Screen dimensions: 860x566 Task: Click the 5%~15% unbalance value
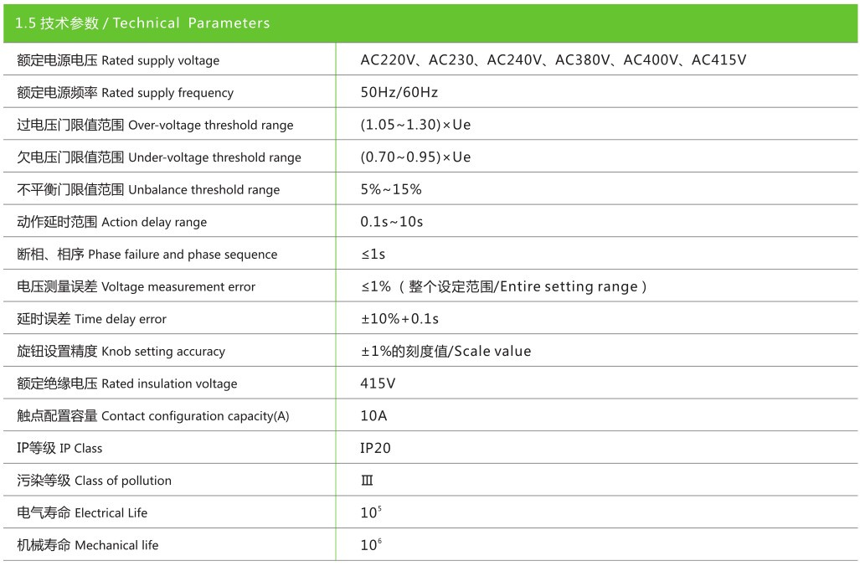[x=390, y=189]
